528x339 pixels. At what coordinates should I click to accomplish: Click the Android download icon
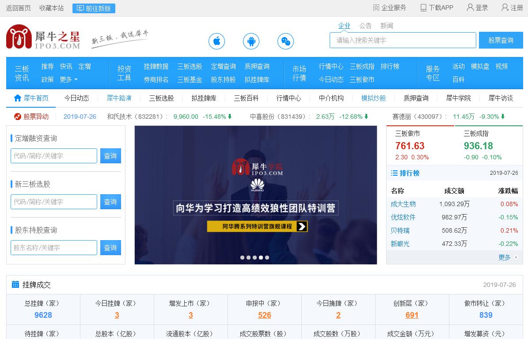tap(251, 41)
